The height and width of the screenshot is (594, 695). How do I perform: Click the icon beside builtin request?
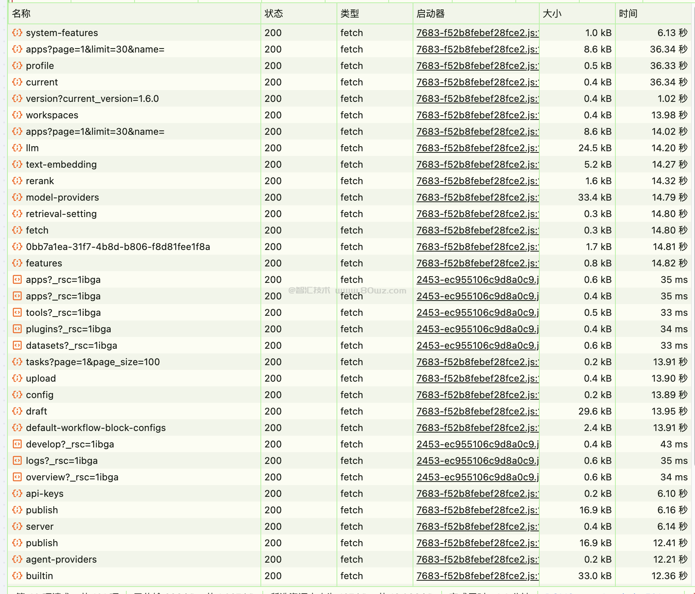(x=17, y=576)
